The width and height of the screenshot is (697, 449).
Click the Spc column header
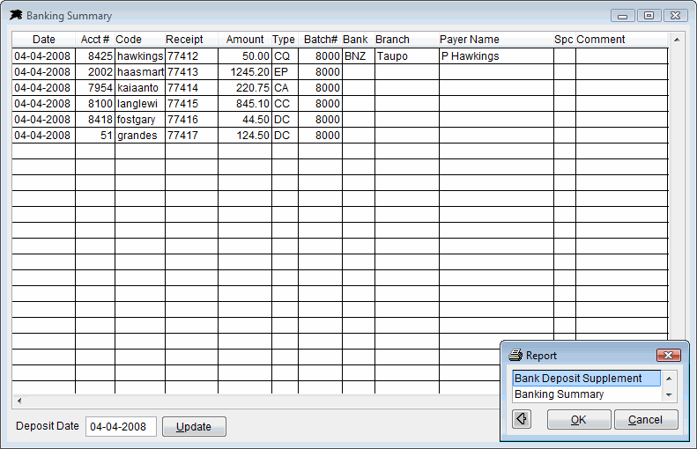[564, 40]
